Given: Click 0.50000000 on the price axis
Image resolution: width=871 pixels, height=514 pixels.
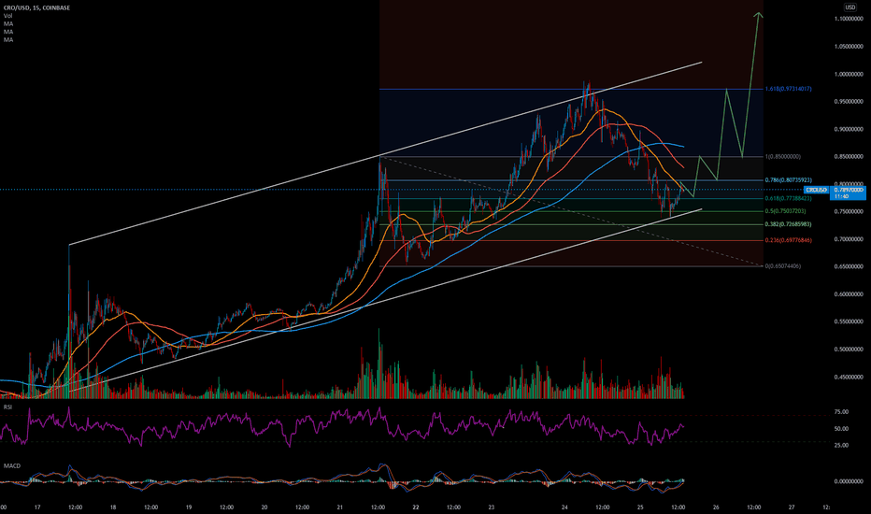Looking at the screenshot, I should pyautogui.click(x=849, y=350).
